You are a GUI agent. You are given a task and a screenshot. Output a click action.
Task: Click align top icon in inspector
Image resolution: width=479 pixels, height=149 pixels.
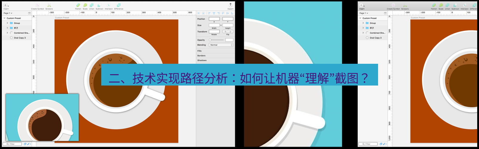pyautogui.click(x=223, y=13)
